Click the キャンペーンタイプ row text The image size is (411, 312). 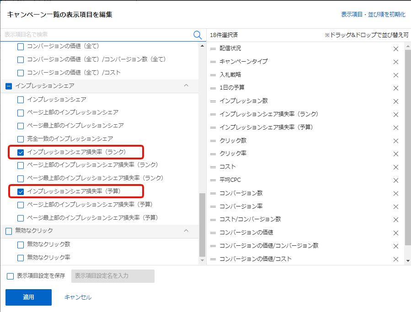[244, 62]
